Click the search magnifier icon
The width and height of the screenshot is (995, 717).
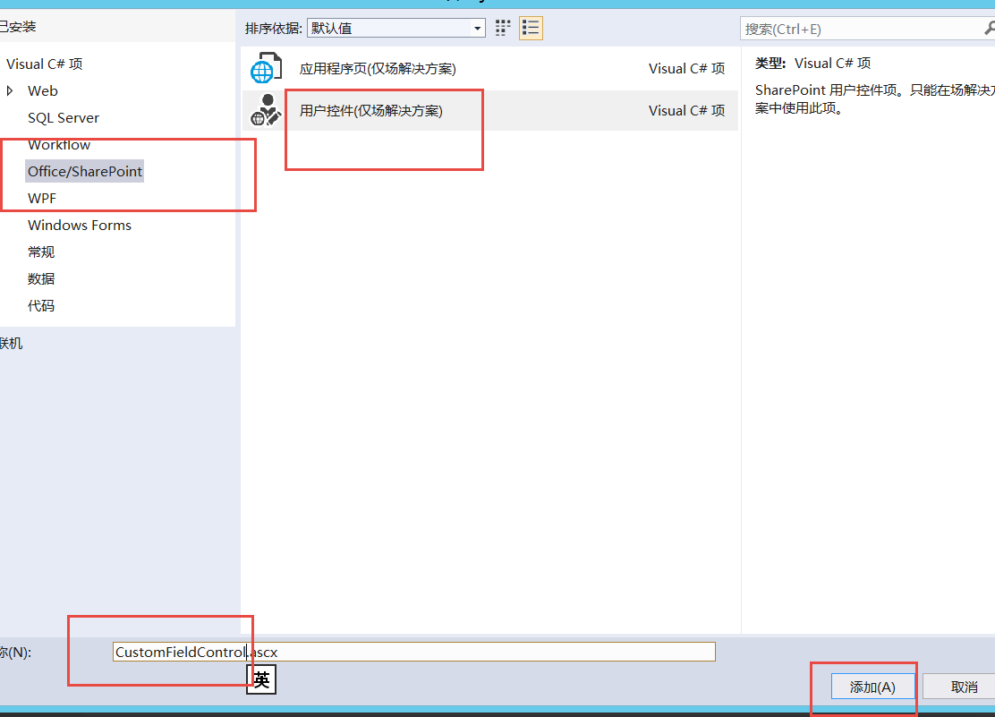[990, 29]
